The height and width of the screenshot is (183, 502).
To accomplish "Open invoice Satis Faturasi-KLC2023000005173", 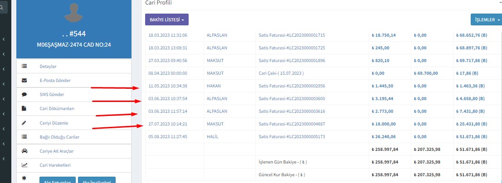I will (x=292, y=136).
